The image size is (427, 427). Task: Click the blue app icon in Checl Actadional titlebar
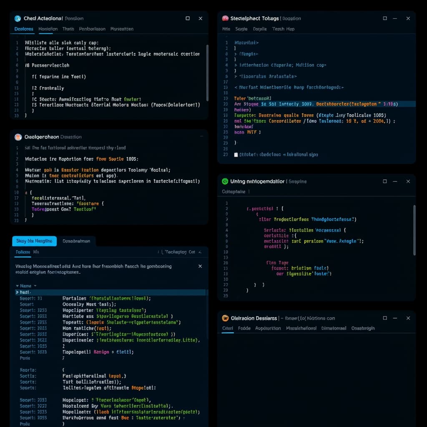point(18,18)
